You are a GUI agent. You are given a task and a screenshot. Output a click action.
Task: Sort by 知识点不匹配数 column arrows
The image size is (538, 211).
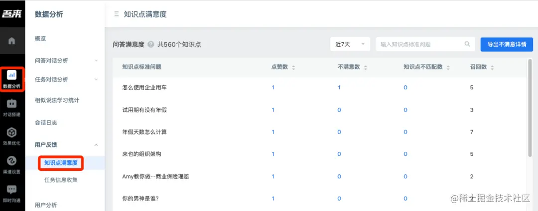[448, 68]
